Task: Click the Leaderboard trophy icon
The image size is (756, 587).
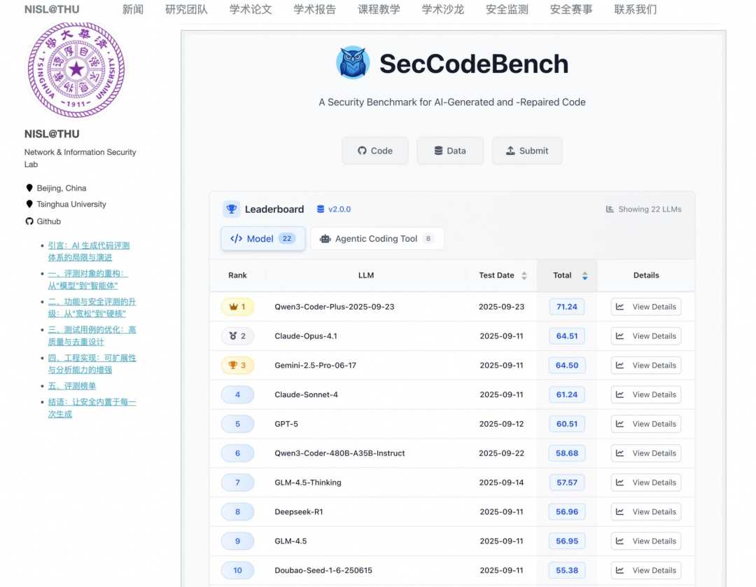Action: tap(231, 209)
